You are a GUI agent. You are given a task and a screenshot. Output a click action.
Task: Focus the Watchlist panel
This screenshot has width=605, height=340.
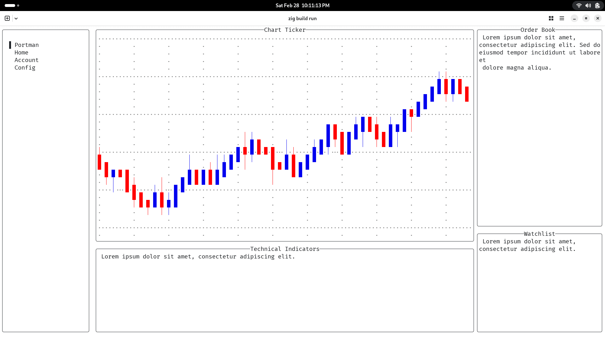[539, 283]
